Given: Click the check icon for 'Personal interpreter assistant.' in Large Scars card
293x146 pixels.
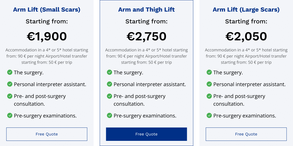Looking at the screenshot, I should coord(209,84).
